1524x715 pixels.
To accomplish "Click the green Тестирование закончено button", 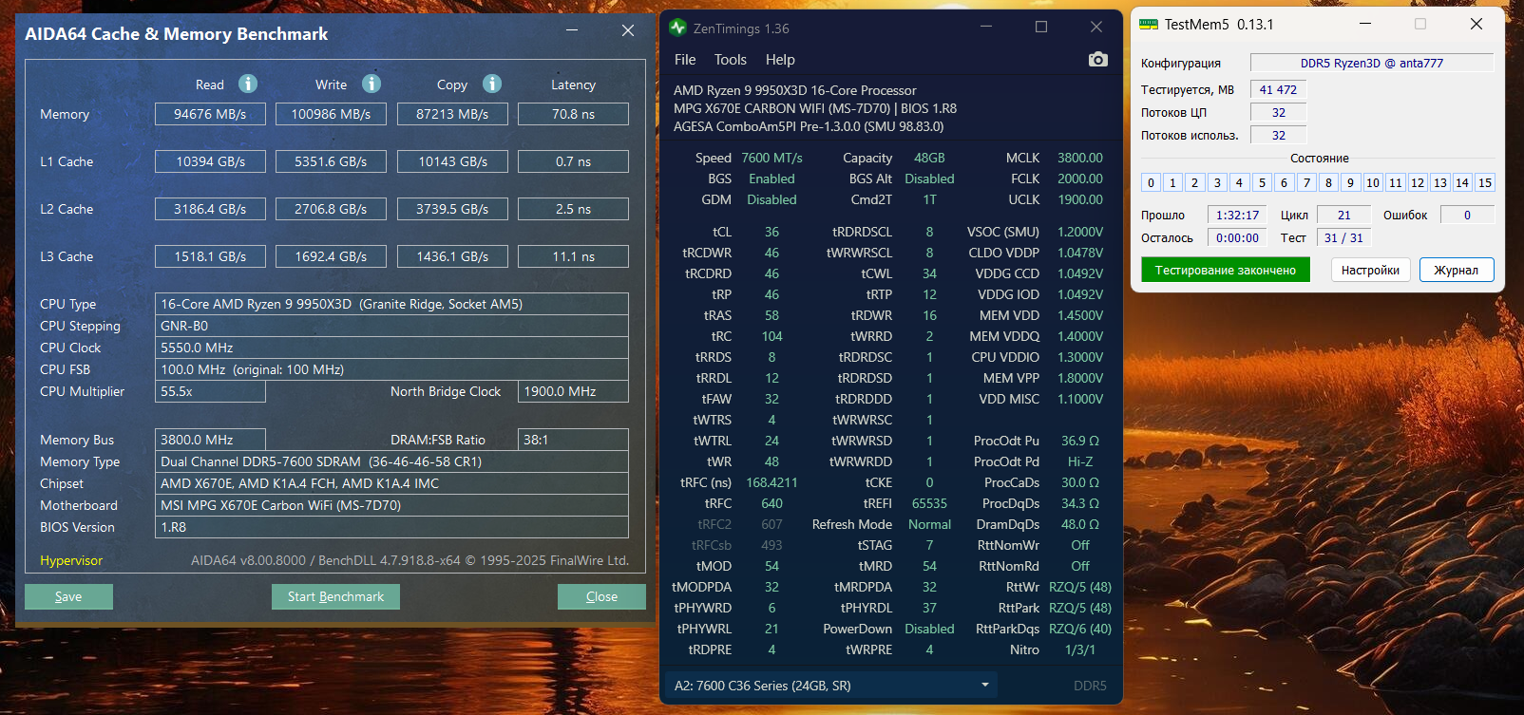I will pyautogui.click(x=1226, y=271).
